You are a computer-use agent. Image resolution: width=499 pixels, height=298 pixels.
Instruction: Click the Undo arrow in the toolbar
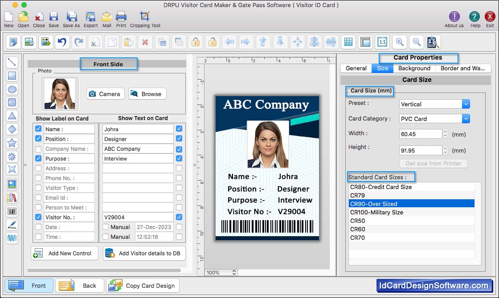point(62,42)
